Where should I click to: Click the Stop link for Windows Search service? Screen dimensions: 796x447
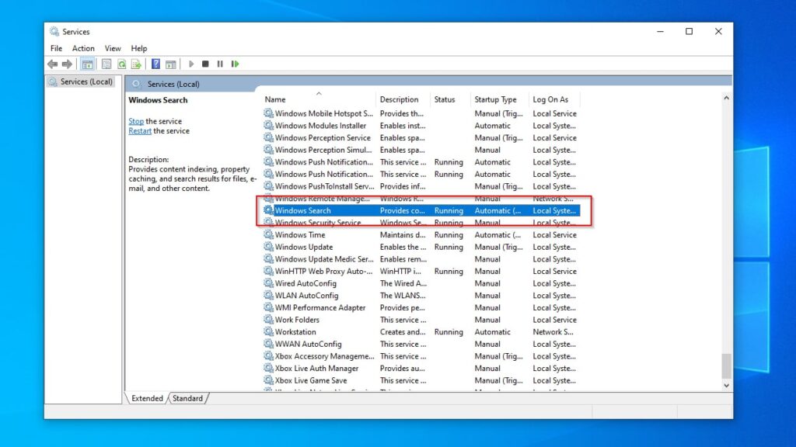point(135,121)
